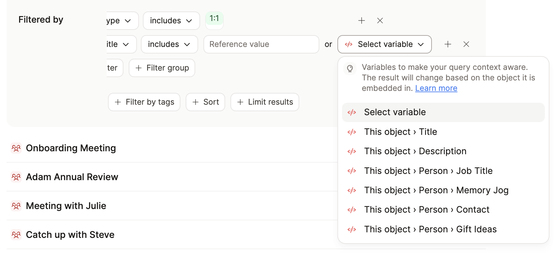Click the lightbulb hint icon

click(350, 68)
